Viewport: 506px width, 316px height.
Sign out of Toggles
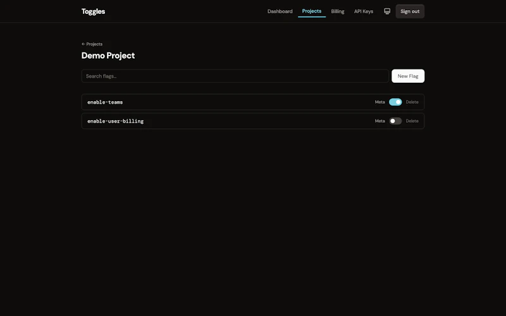[410, 11]
